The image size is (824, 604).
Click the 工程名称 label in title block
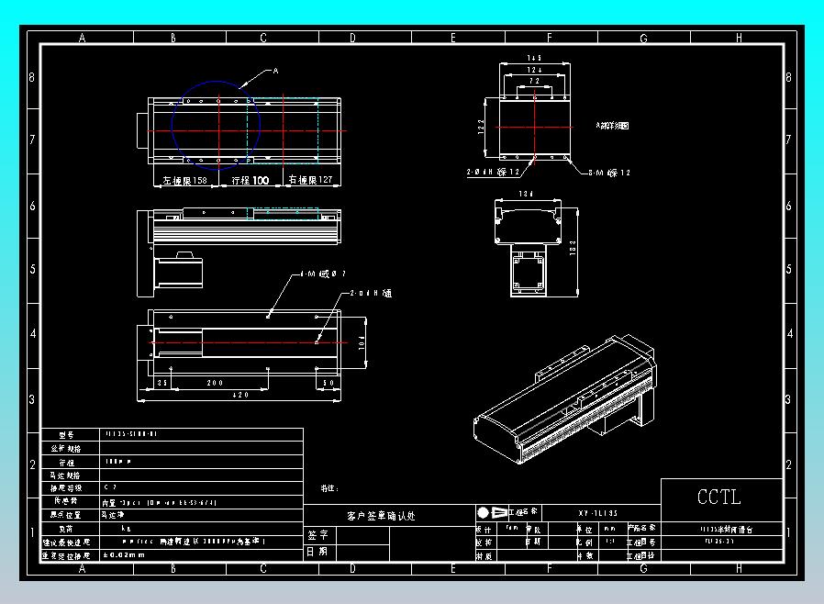coord(522,511)
